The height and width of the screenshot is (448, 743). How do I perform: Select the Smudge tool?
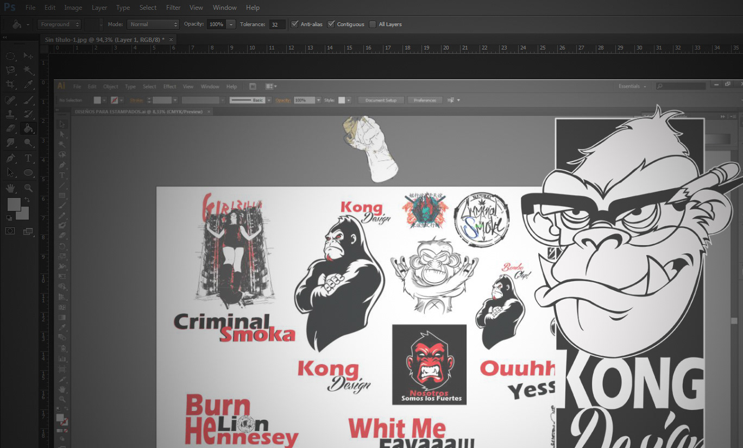(10, 142)
